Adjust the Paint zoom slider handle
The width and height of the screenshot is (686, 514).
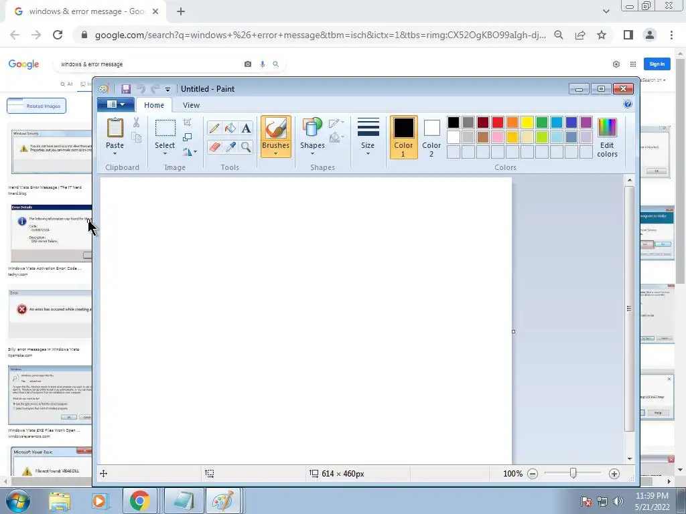(573, 473)
